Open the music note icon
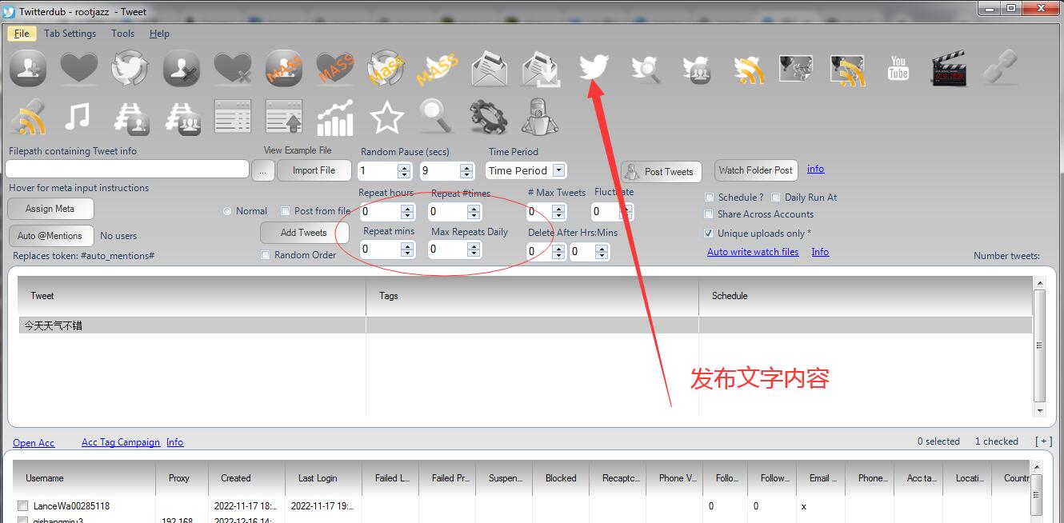This screenshot has width=1064, height=523. [x=78, y=118]
